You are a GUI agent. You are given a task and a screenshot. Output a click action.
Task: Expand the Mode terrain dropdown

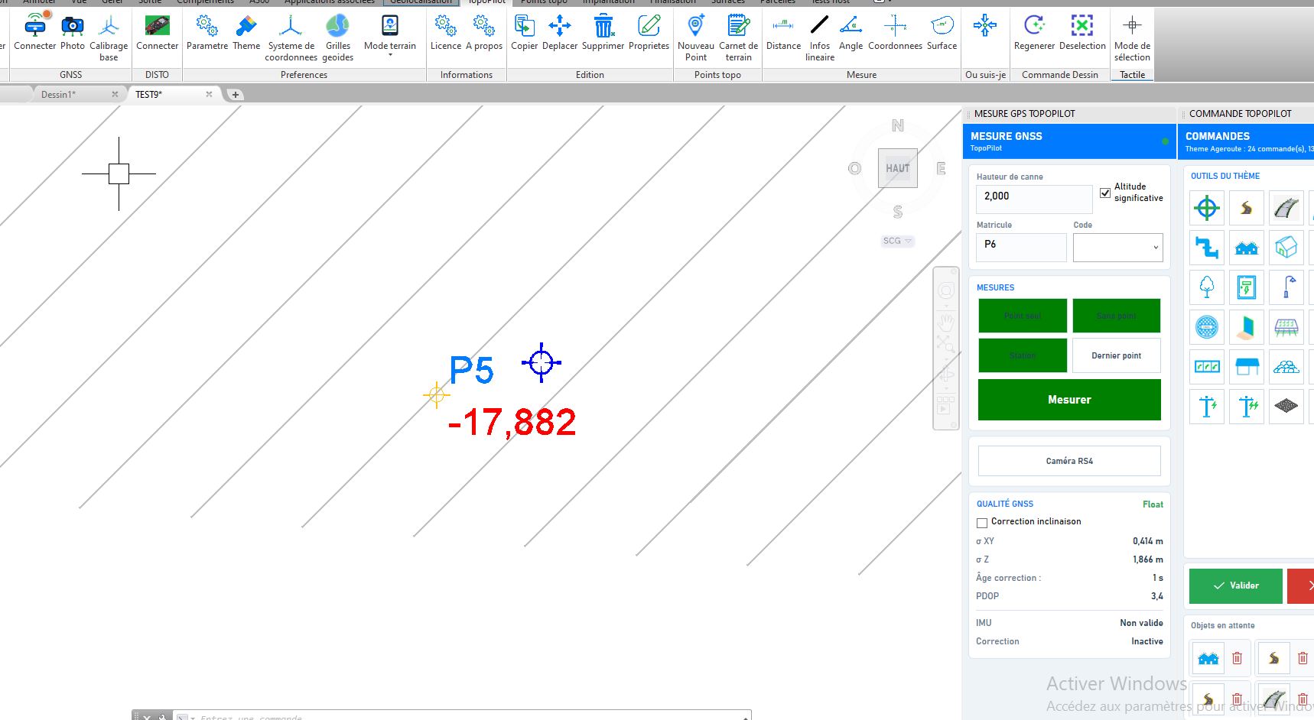pos(390,55)
